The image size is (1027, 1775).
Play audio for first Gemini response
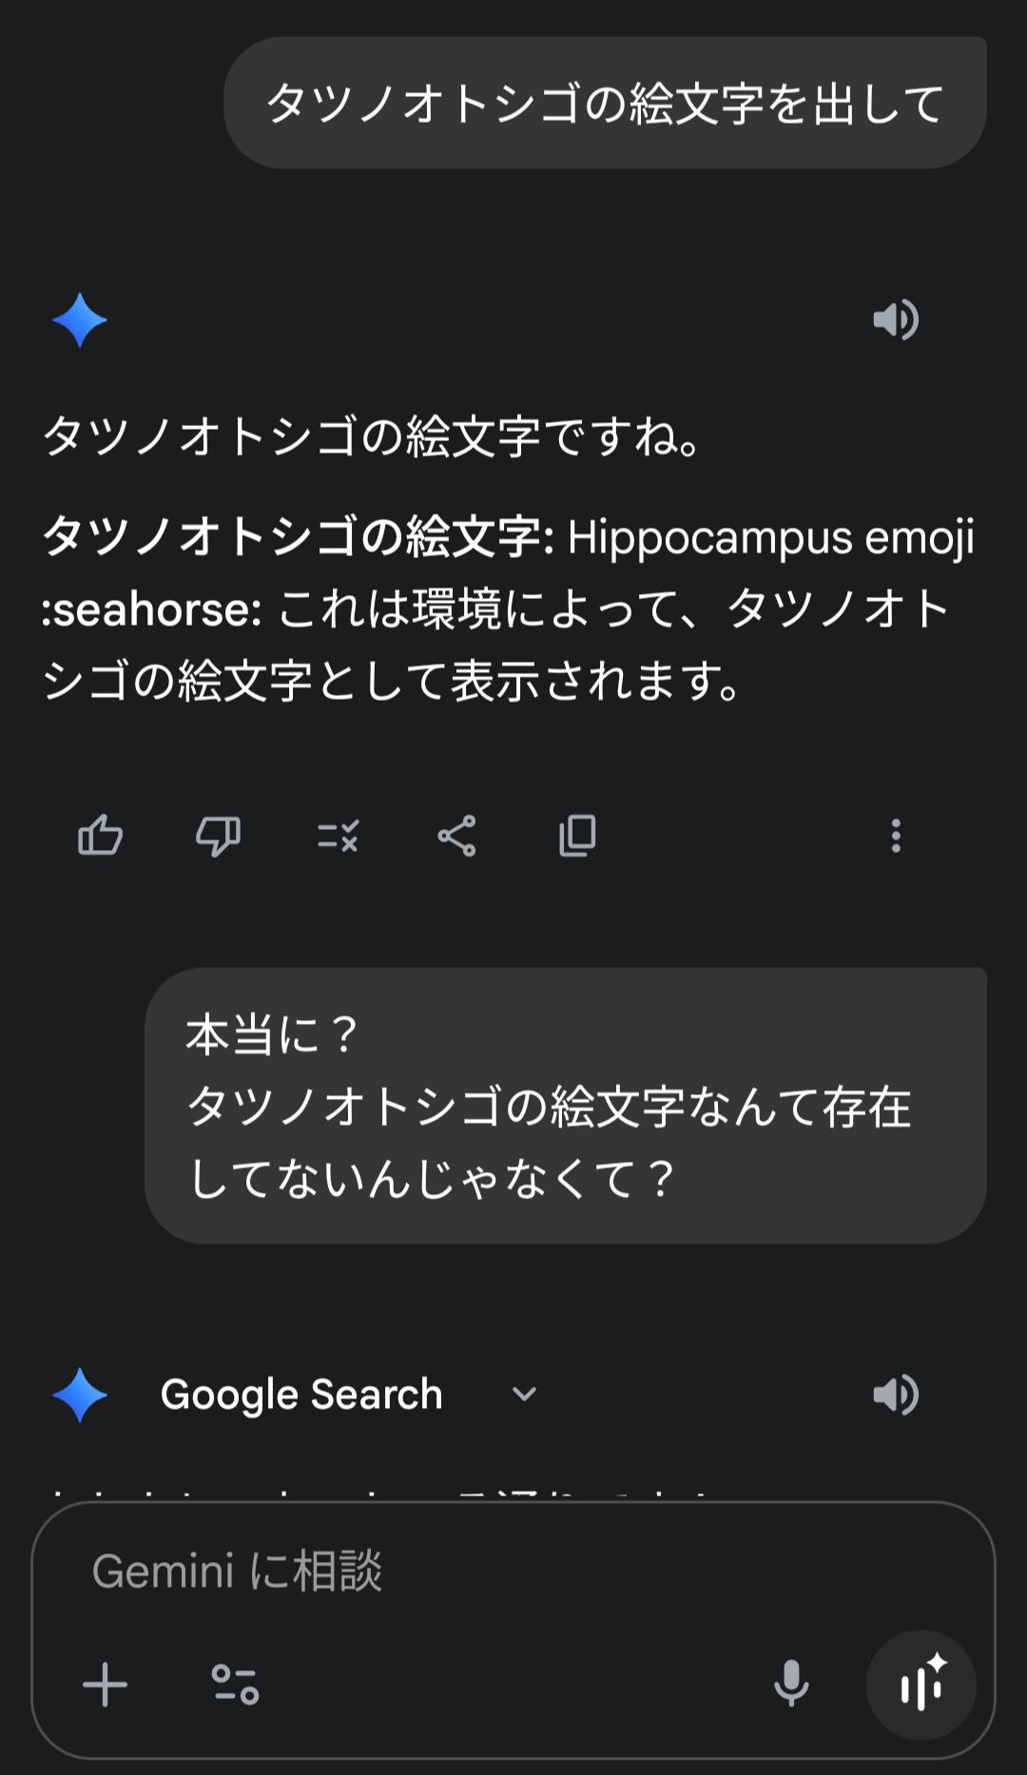pos(895,319)
